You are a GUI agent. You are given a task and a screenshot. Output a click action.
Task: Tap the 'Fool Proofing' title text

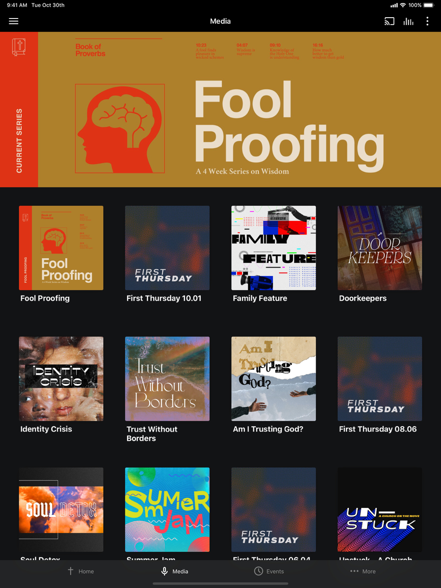pos(45,298)
